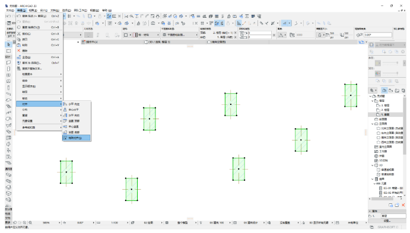The width and height of the screenshot is (410, 233).
Task: Choose Find & Select with Ctrl+F in Edit menu
Action: [39, 63]
